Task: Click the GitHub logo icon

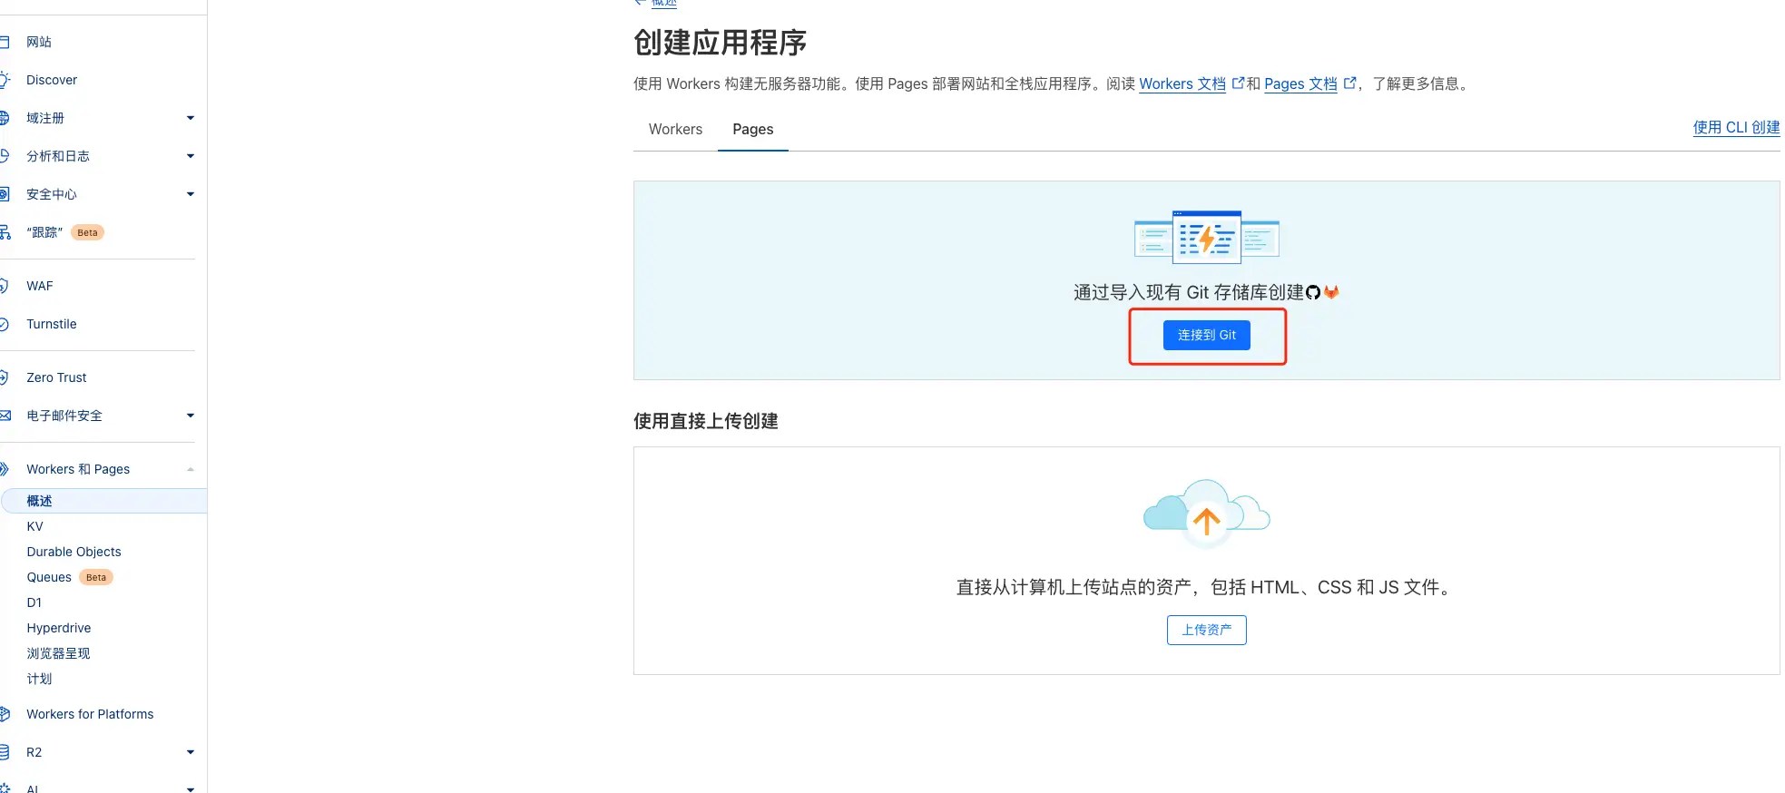Action: [x=1312, y=292]
